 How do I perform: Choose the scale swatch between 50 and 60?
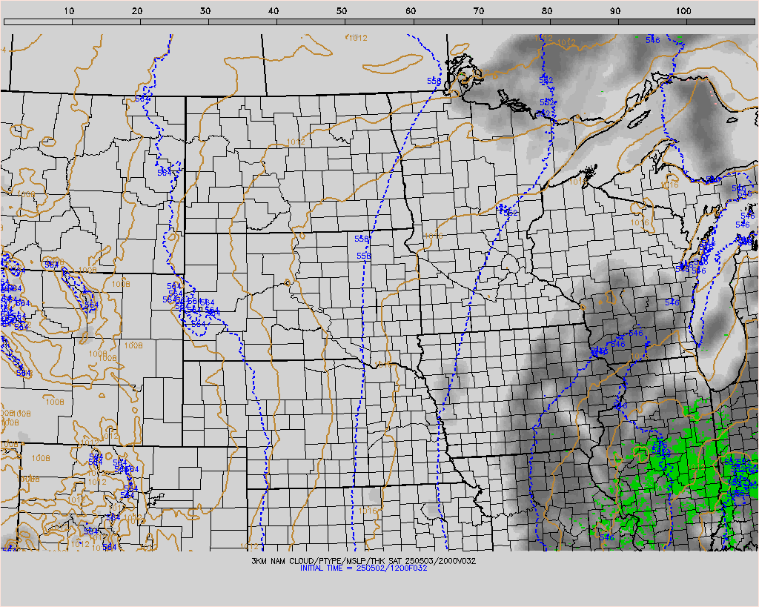[x=379, y=21]
